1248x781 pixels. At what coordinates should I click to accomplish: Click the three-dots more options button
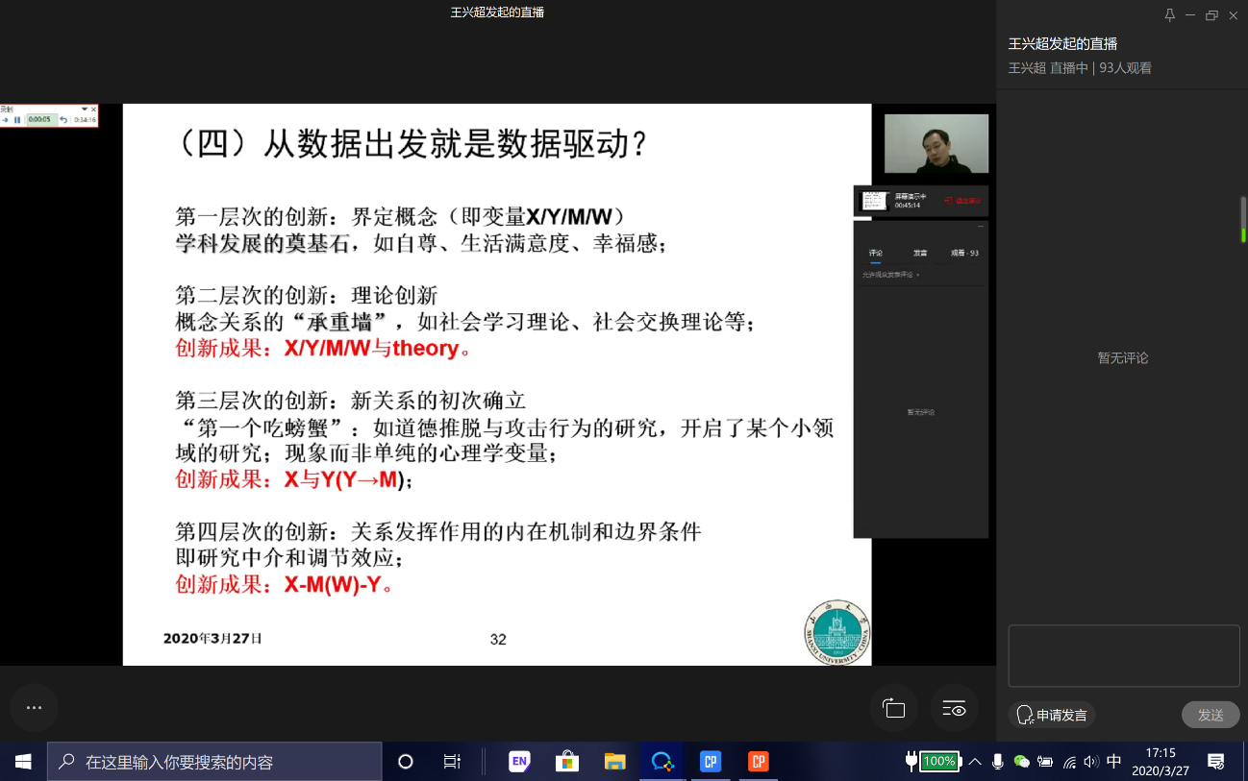pos(34,708)
